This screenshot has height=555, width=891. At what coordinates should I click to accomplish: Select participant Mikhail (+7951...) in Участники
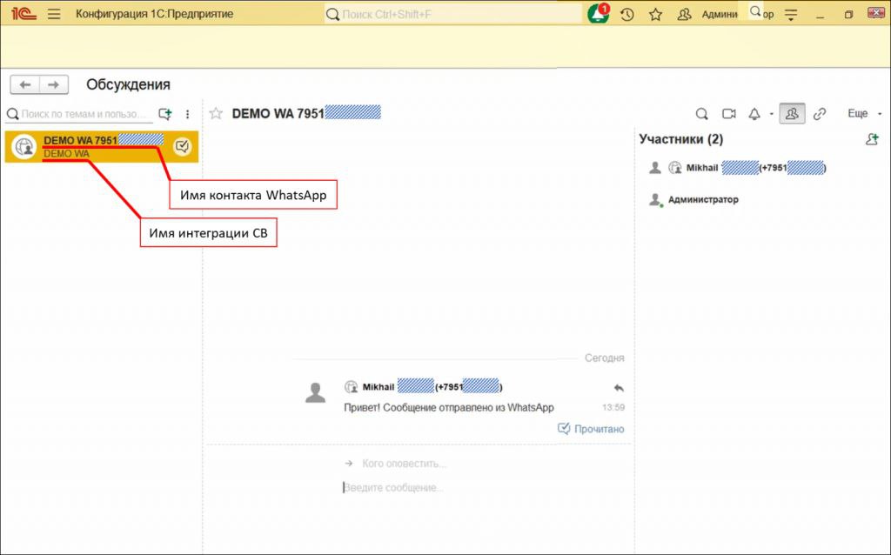click(x=737, y=168)
